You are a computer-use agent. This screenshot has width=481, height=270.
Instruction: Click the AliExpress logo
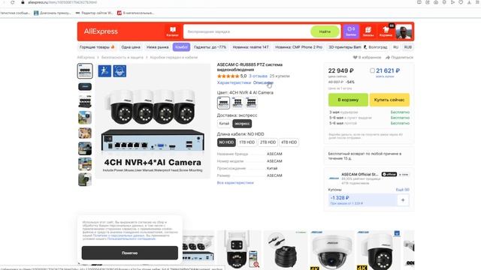pyautogui.click(x=101, y=31)
